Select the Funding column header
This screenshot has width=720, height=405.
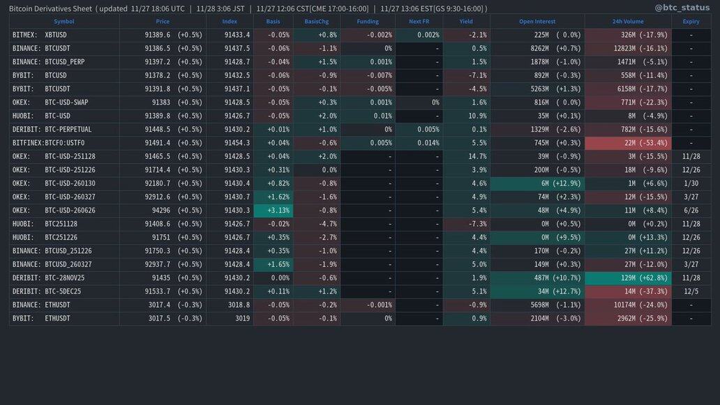click(x=368, y=22)
